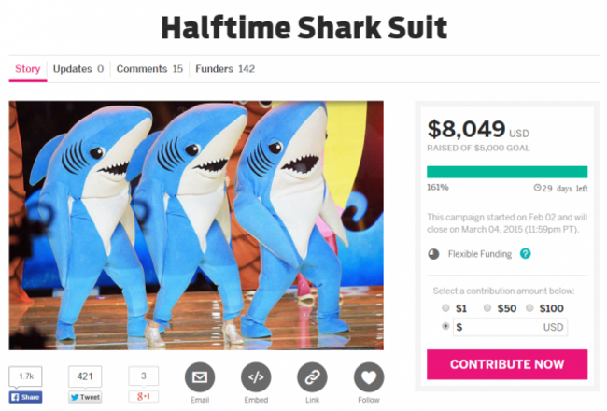Viewport: 607px width, 411px height.
Task: Tweet this campaign on Twitter
Action: point(85,397)
